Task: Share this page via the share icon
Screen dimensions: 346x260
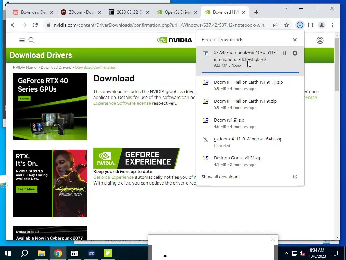Action: click(276, 25)
